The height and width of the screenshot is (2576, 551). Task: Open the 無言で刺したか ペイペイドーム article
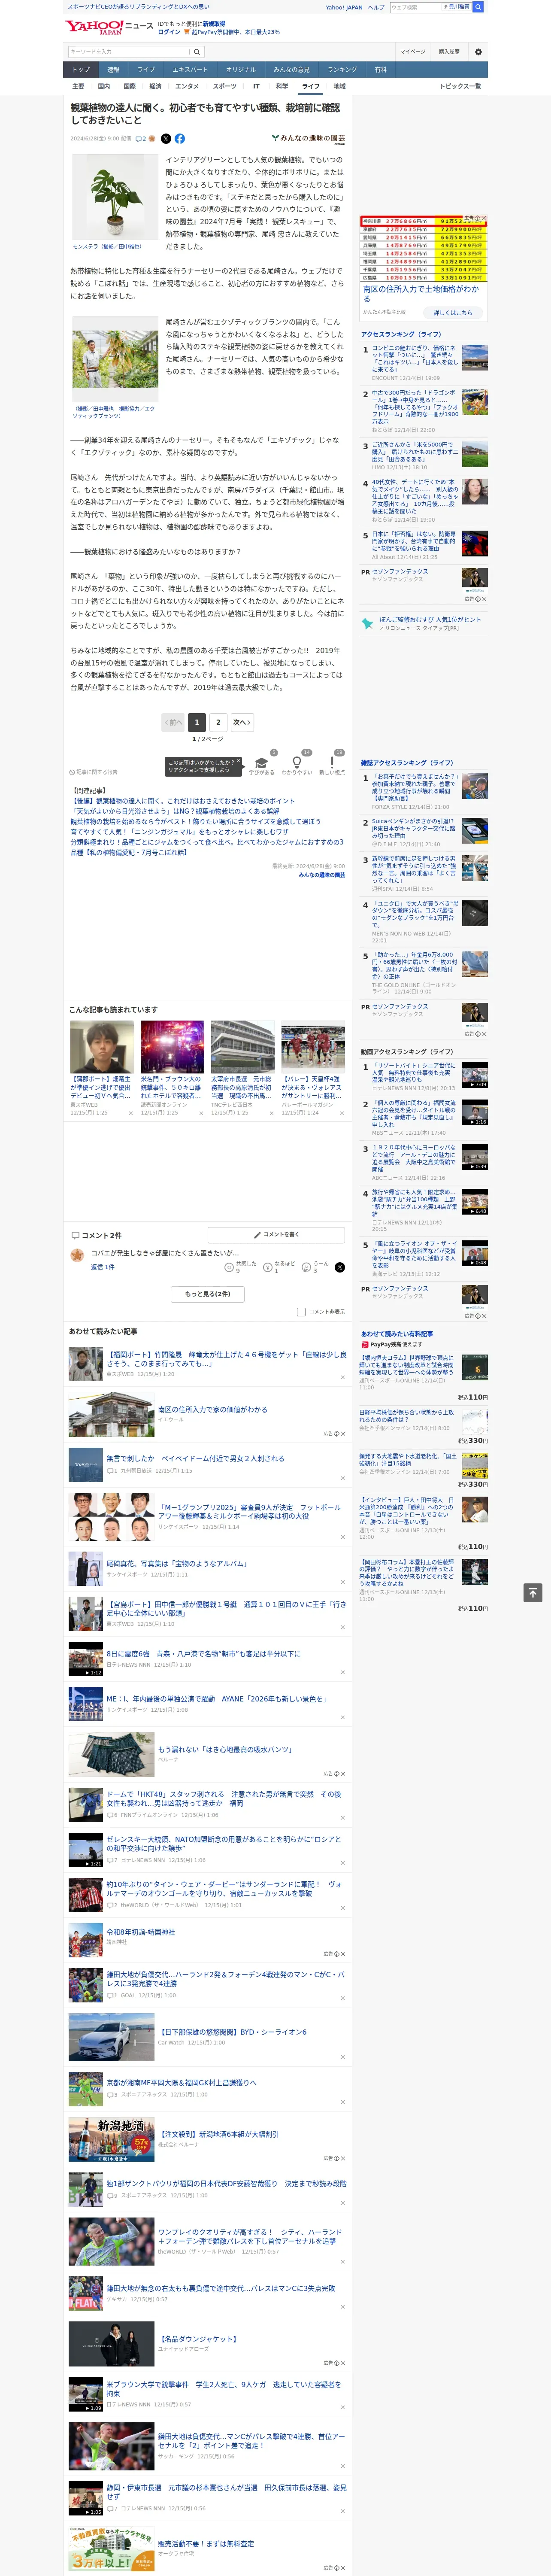194,1458
